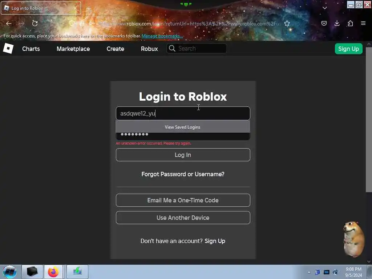Click the unknown error occurred message
This screenshot has height=279, width=372.
click(153, 143)
